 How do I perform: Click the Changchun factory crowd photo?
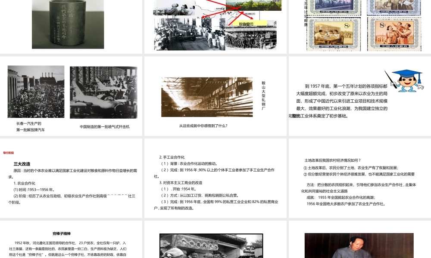(36, 92)
